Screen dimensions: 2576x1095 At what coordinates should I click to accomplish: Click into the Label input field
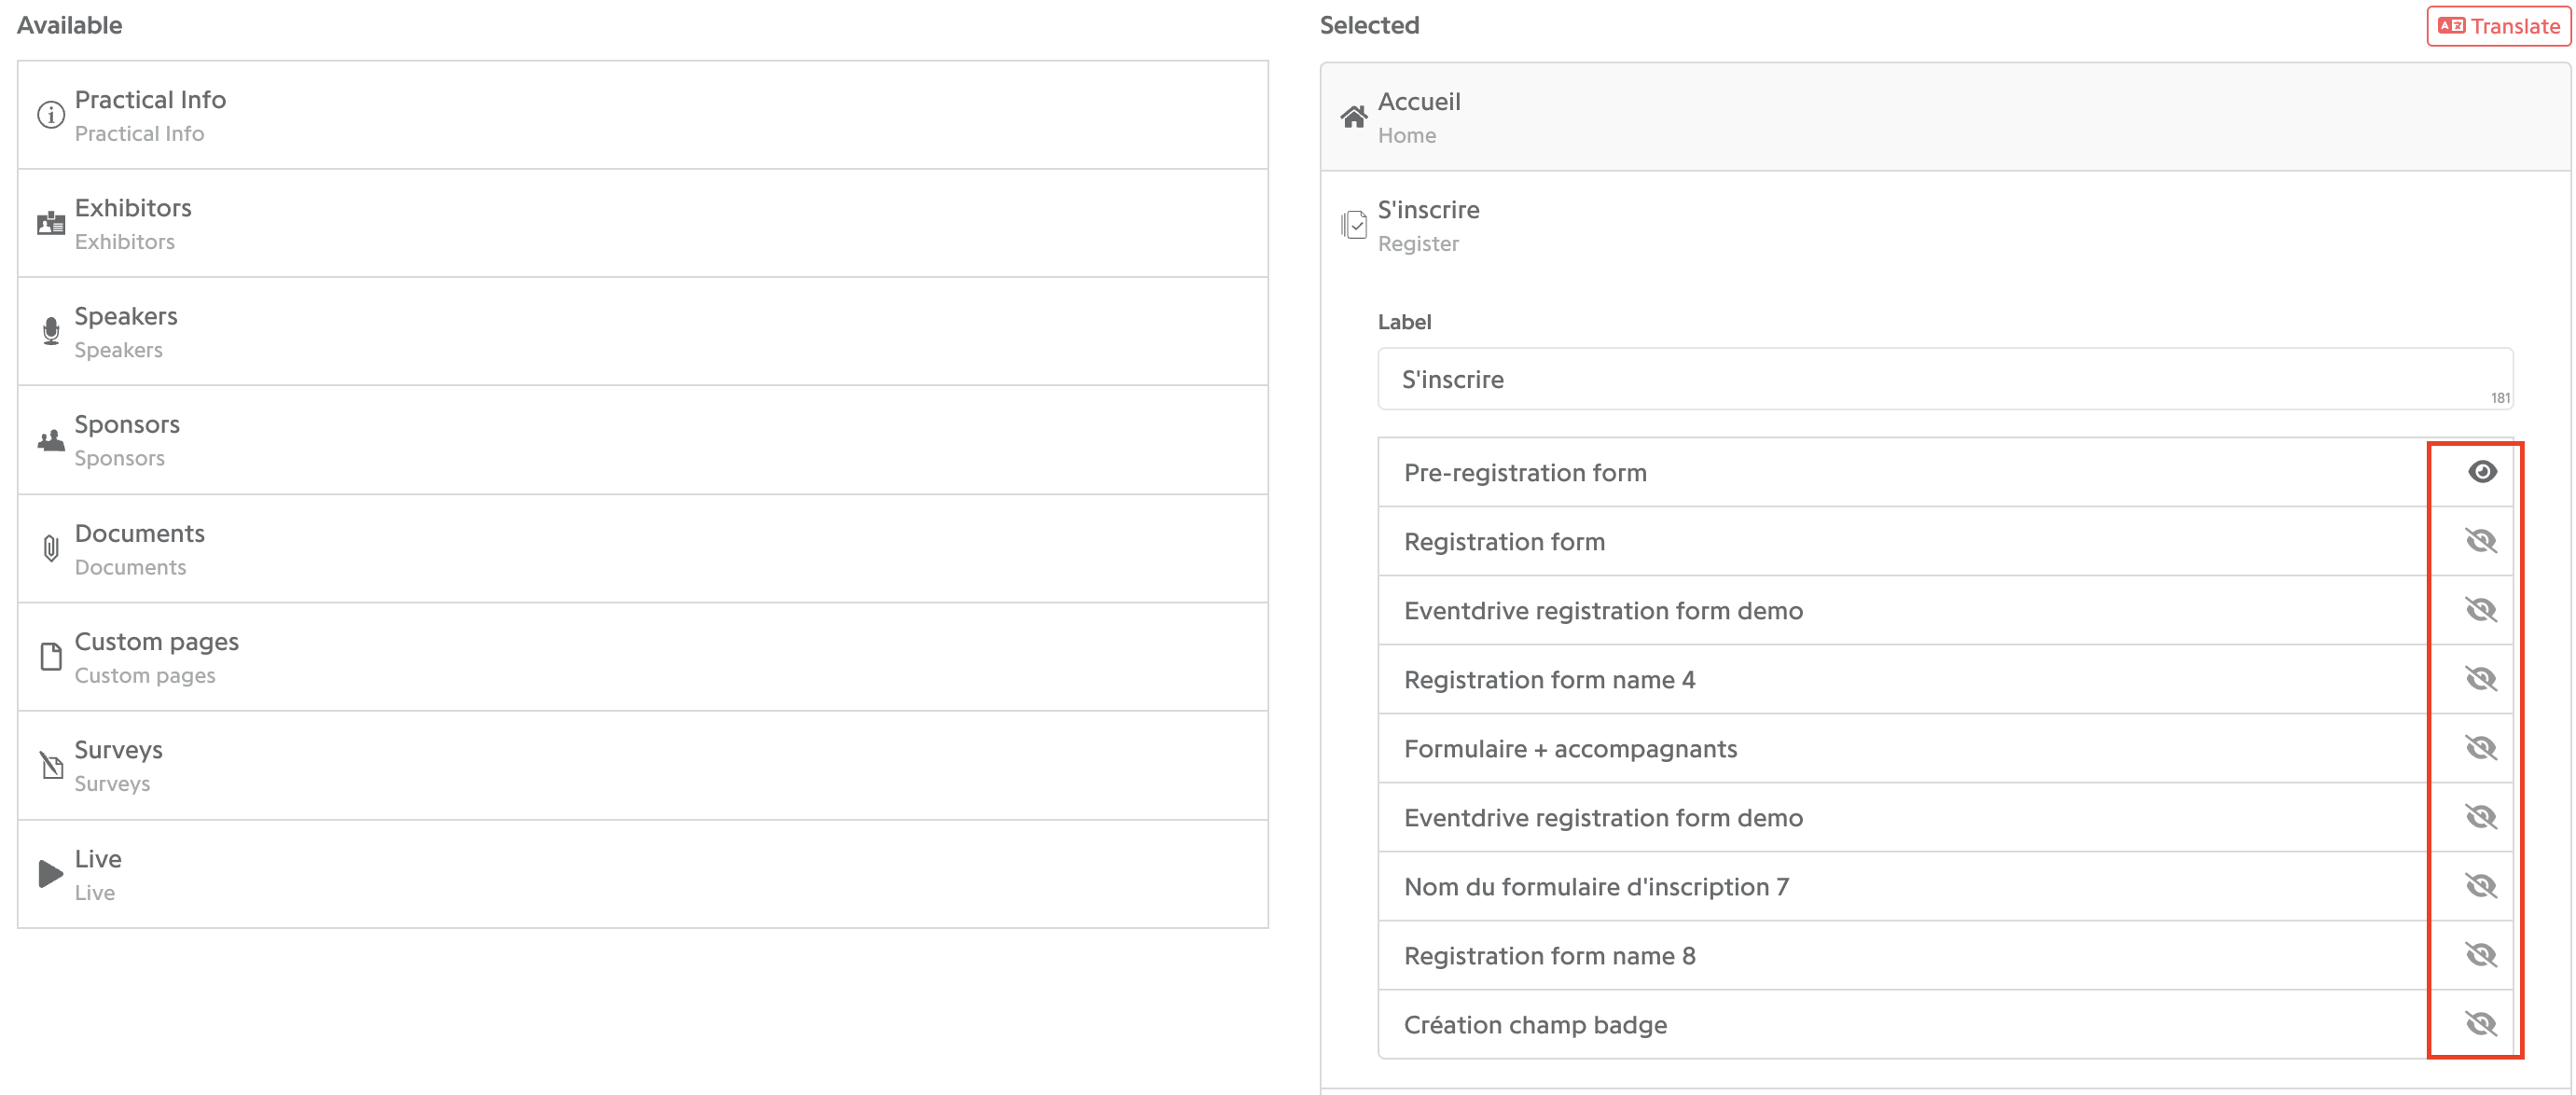point(1945,379)
